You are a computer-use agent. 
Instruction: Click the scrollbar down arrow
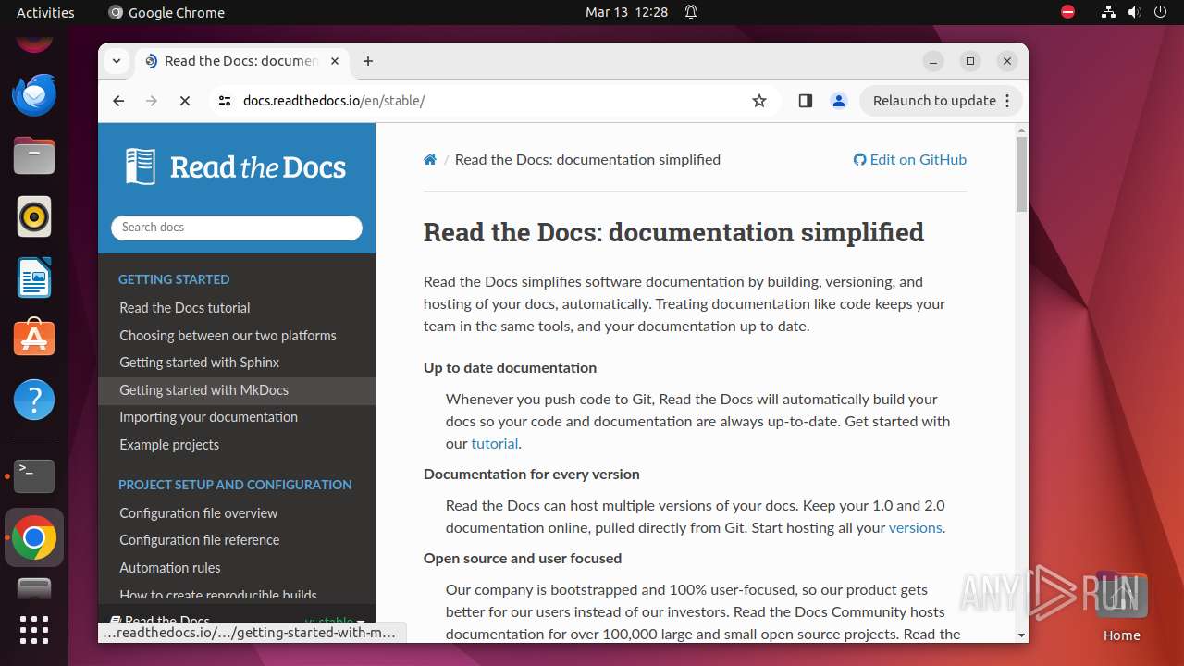pyautogui.click(x=1021, y=635)
